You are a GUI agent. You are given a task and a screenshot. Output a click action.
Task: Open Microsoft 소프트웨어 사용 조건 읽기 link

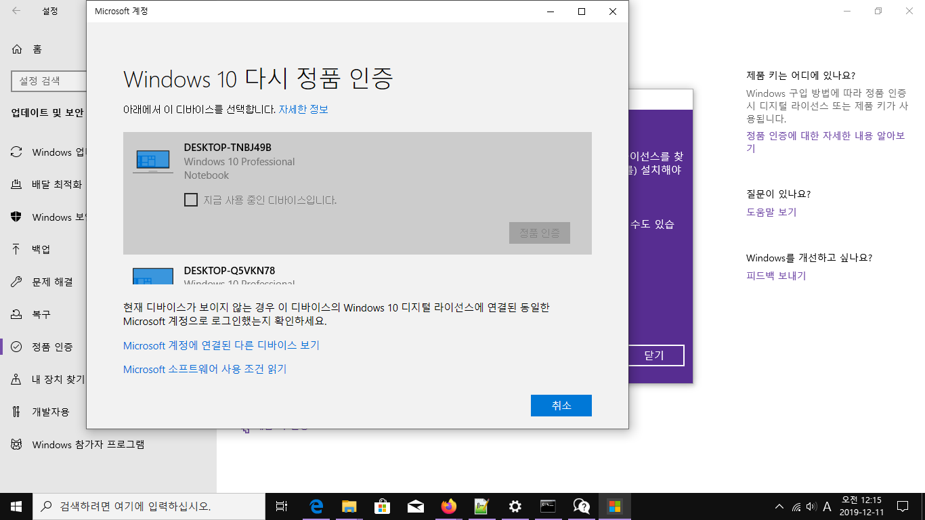pyautogui.click(x=205, y=369)
